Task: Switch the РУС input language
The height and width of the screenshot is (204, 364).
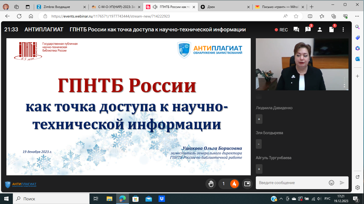Action: tap(327, 199)
